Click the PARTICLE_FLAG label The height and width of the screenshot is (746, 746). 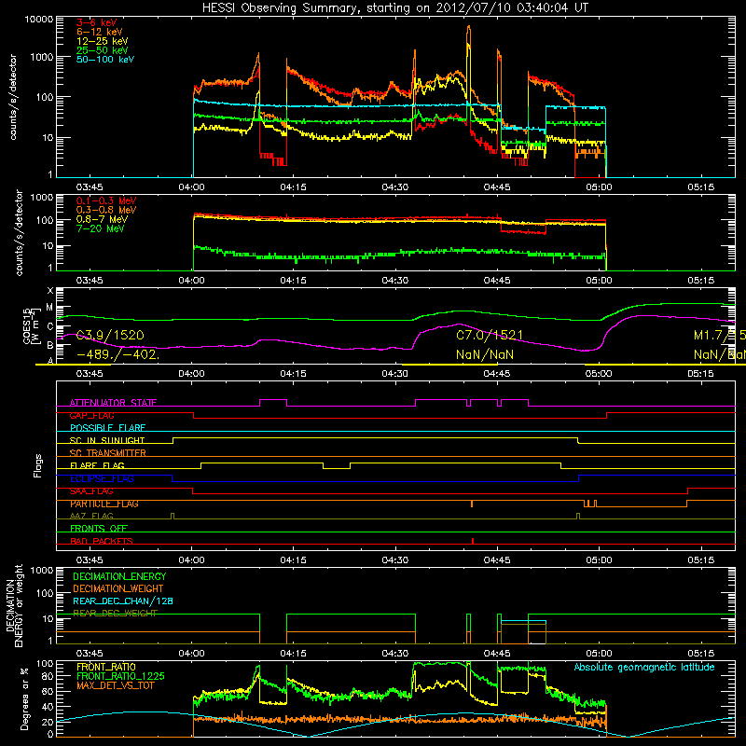tap(104, 504)
